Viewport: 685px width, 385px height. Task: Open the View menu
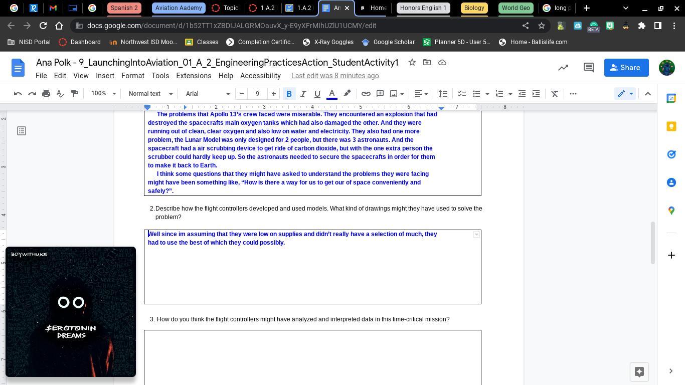tap(81, 76)
